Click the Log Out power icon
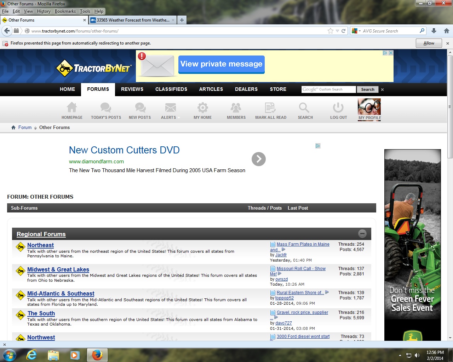 point(338,107)
